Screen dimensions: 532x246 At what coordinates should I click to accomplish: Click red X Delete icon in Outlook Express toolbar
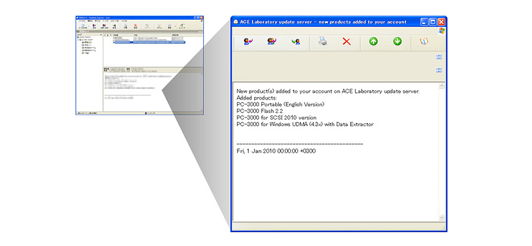pos(136,26)
